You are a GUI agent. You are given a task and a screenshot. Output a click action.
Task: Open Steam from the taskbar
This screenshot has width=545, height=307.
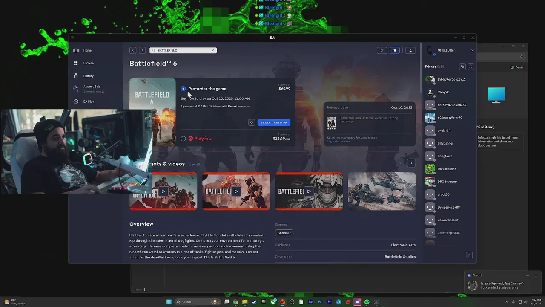click(x=254, y=302)
